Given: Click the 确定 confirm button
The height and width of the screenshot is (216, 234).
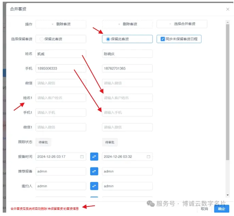Looking at the screenshot, I should point(221,209).
